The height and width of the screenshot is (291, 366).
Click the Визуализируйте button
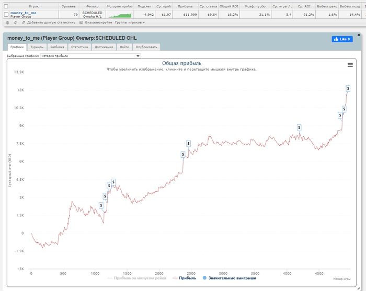(98, 22)
